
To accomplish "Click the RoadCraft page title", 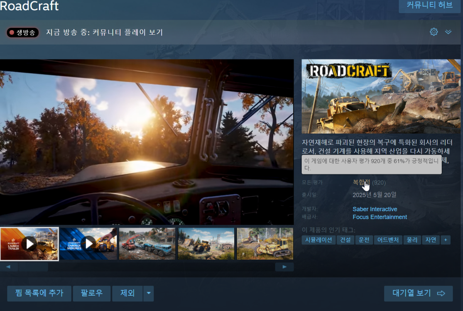I will pos(29,6).
